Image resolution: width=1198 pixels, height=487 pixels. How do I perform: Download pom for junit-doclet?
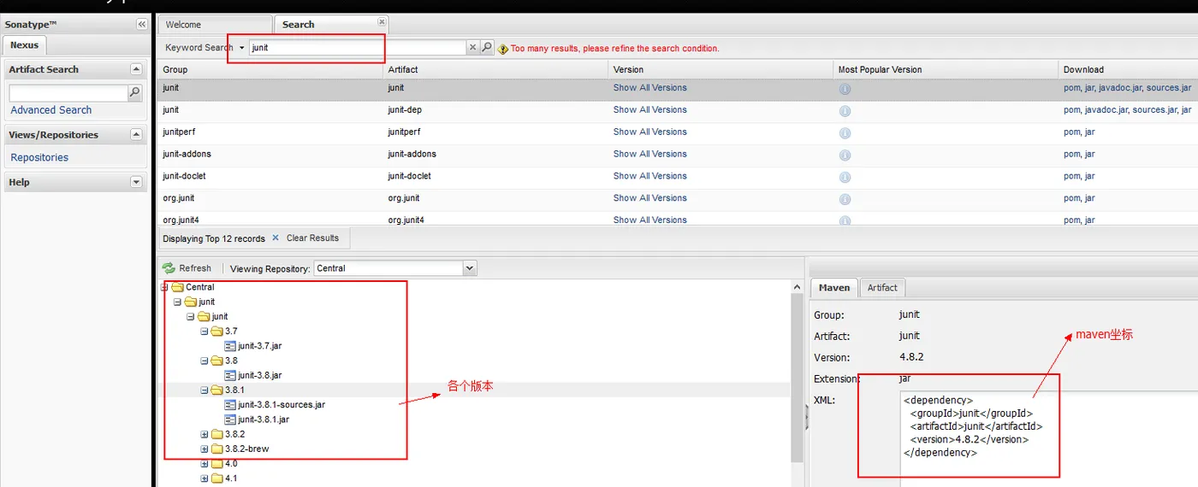(1072, 176)
